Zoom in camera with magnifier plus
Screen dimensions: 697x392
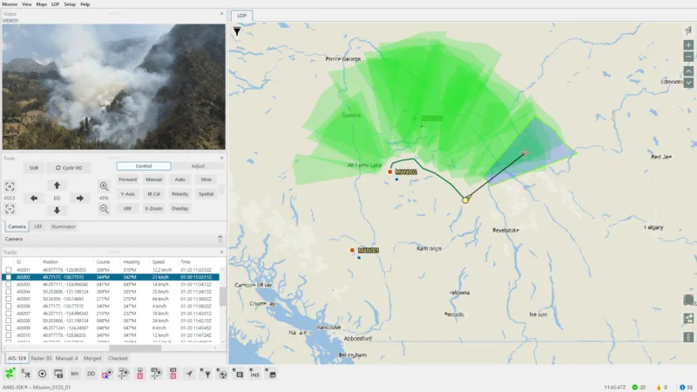click(104, 186)
